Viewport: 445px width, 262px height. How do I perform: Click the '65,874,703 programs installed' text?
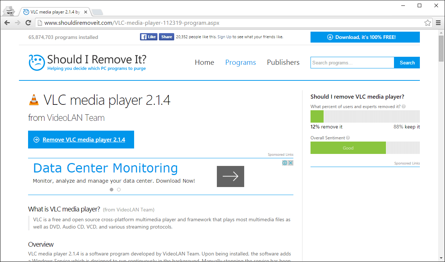[x=63, y=37]
